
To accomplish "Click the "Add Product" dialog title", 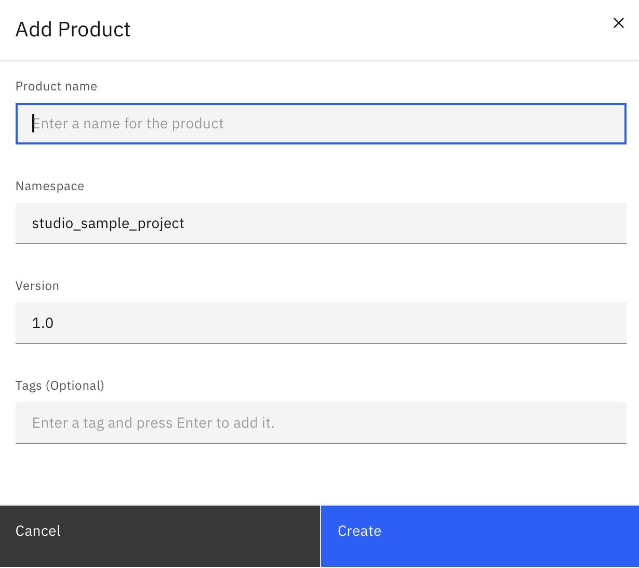I will point(73,29).
